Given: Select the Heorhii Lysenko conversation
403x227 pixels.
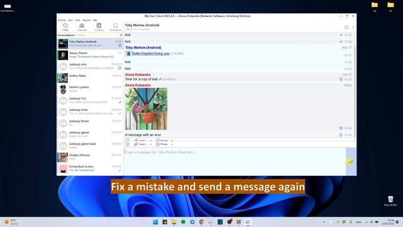Looking at the screenshot, I should point(90,89).
